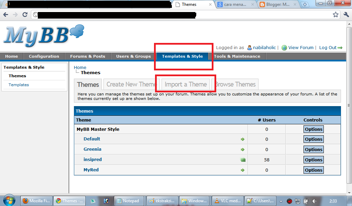The height and width of the screenshot is (206, 352).
Task: Reload the page with refresh icon
Action: (x=25, y=15)
